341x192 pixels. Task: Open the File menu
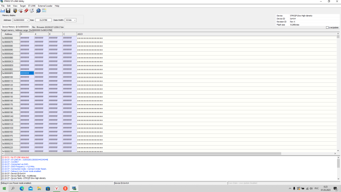pos(3,6)
